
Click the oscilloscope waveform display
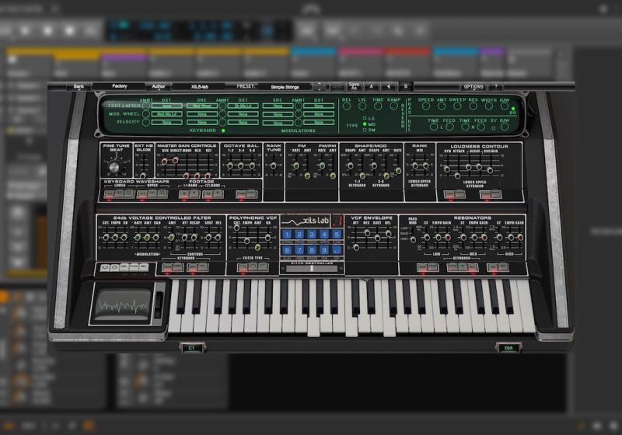tap(121, 304)
